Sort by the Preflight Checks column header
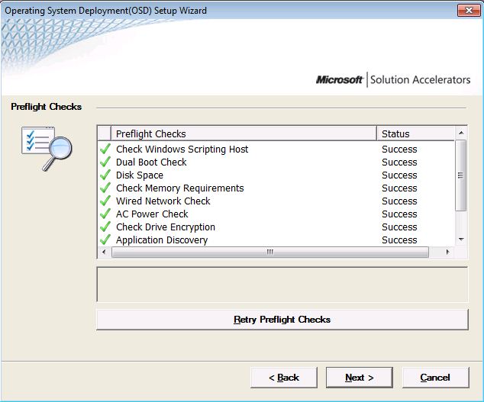 coord(244,133)
